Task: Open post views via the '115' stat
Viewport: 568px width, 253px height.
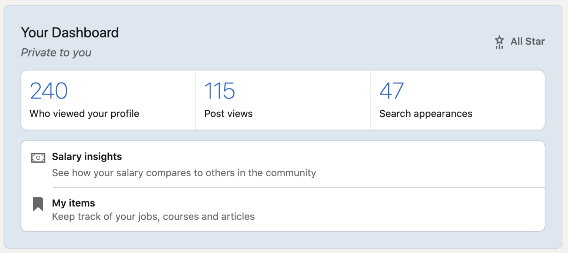Action: click(x=219, y=90)
